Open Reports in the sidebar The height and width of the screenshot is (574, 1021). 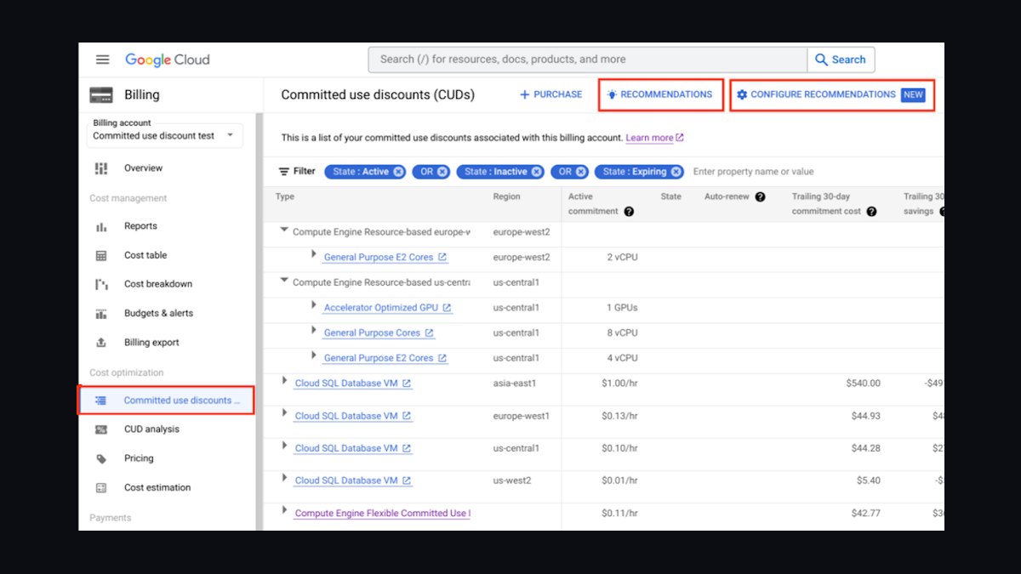140,226
